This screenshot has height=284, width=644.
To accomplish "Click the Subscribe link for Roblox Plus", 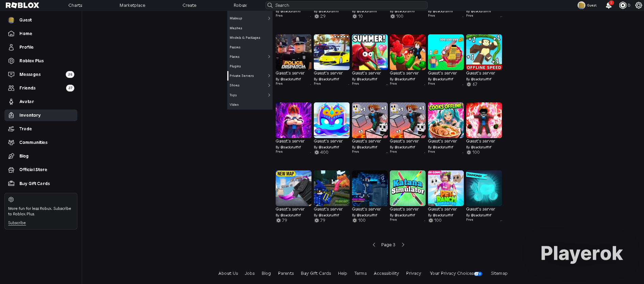I will point(17,223).
